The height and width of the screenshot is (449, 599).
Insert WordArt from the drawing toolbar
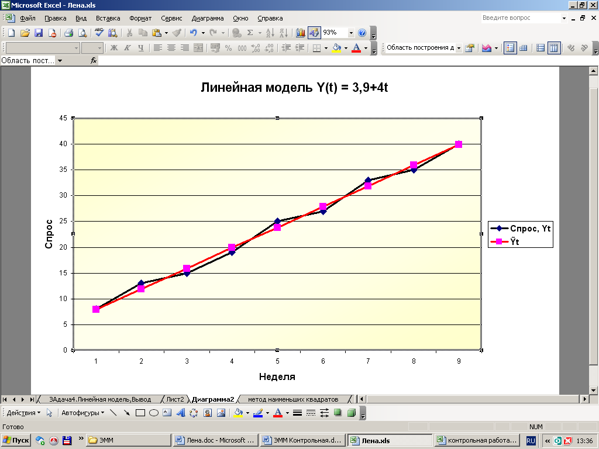(180, 413)
